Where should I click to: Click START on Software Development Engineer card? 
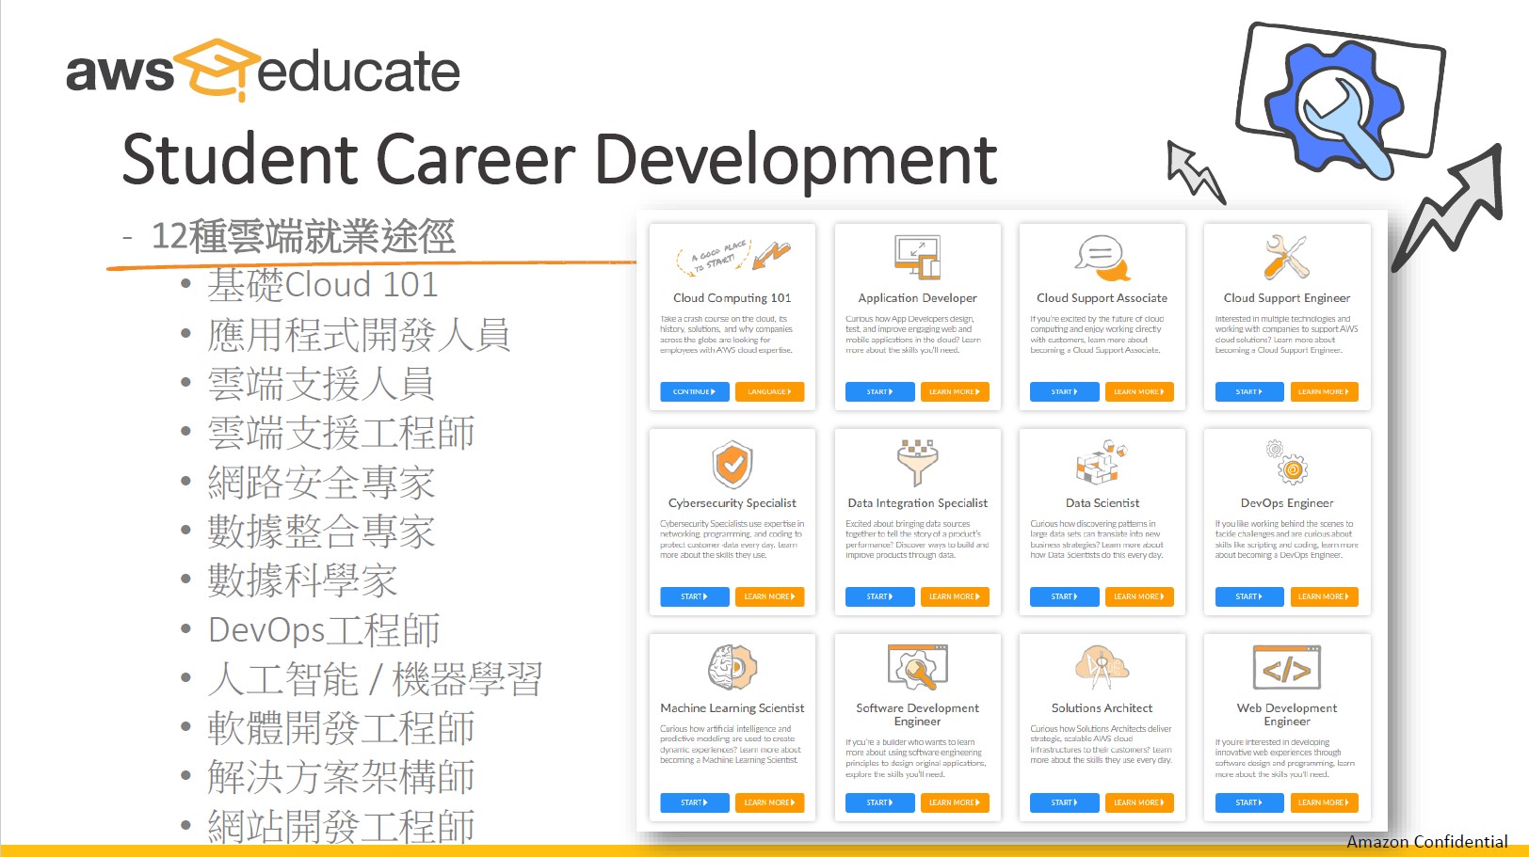point(879,802)
